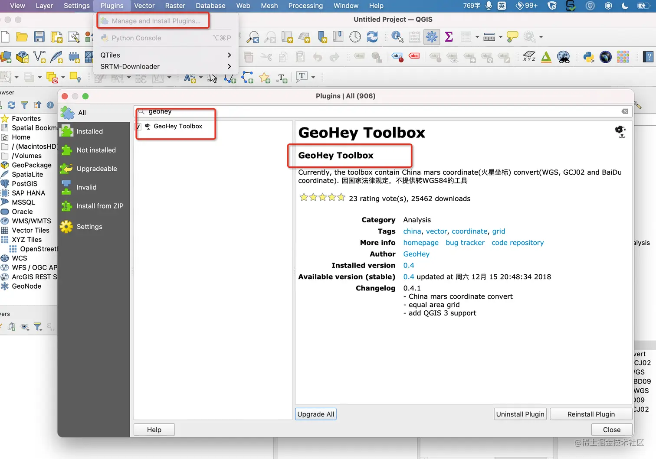
Task: Open Python Console from toolbar icon
Action: coord(589,57)
